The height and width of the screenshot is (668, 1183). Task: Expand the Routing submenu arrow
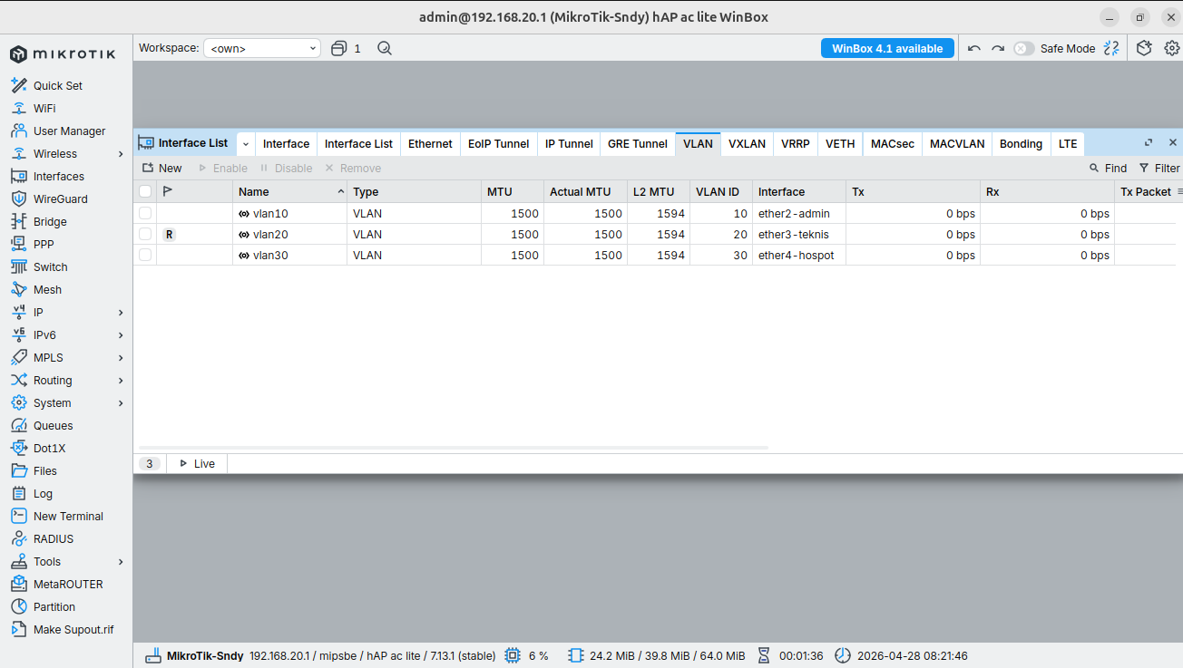pyautogui.click(x=121, y=381)
